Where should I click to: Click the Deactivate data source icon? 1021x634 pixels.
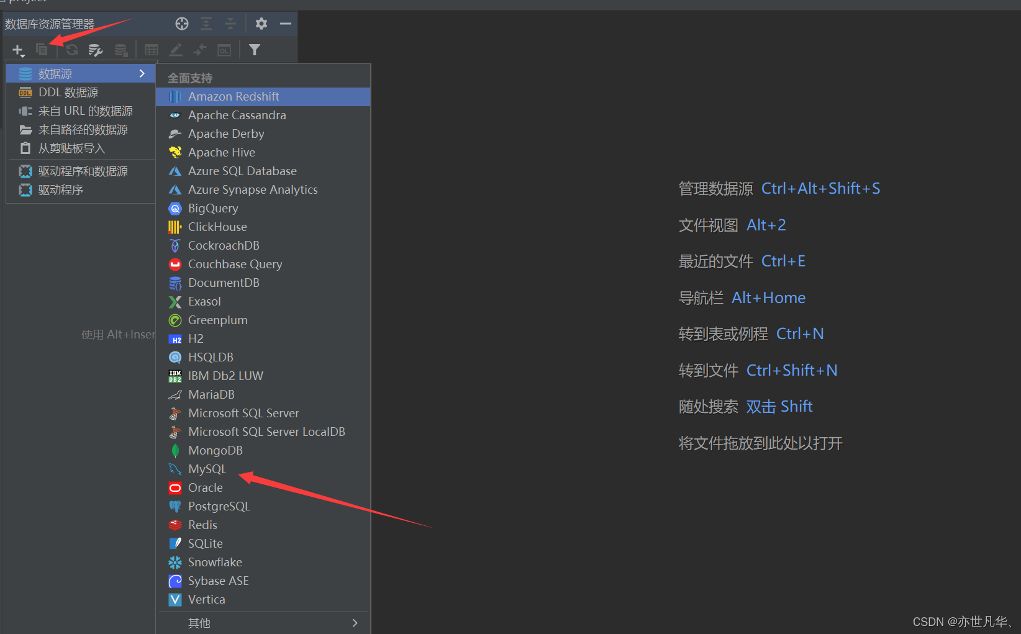(121, 50)
